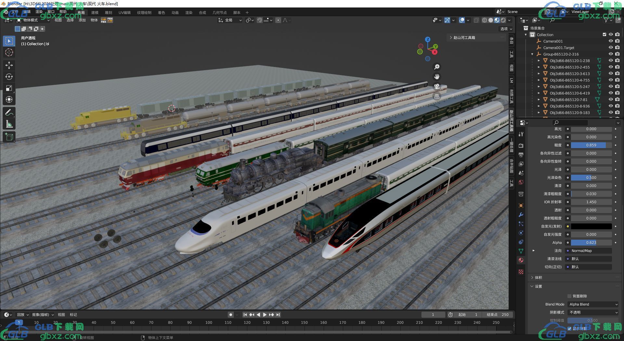Image resolution: width=624 pixels, height=341 pixels.
Task: Hide Camera001 using its eye icon
Action: tap(611, 41)
